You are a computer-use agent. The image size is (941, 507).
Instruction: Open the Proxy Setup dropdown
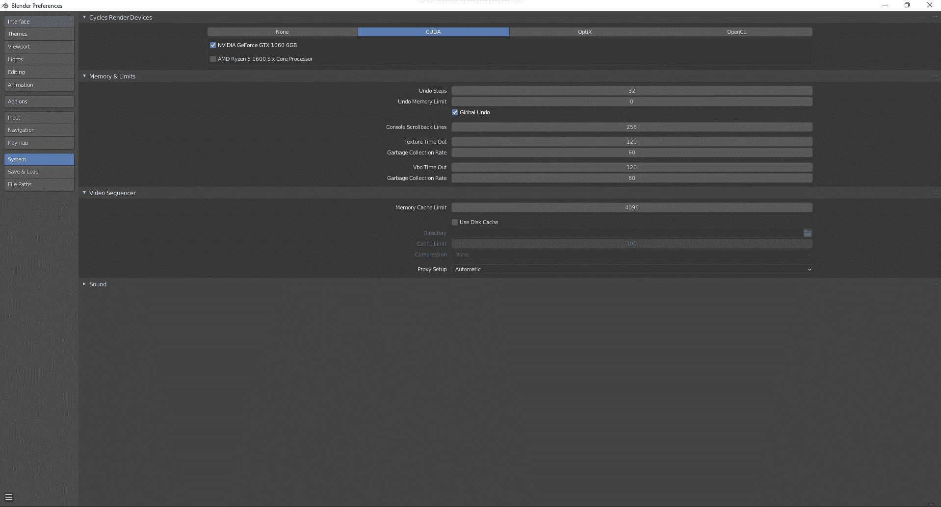(632, 269)
